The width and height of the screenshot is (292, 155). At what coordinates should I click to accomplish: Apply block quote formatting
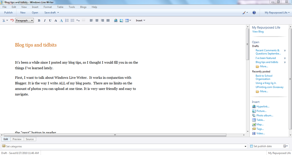(x=78, y=20)
